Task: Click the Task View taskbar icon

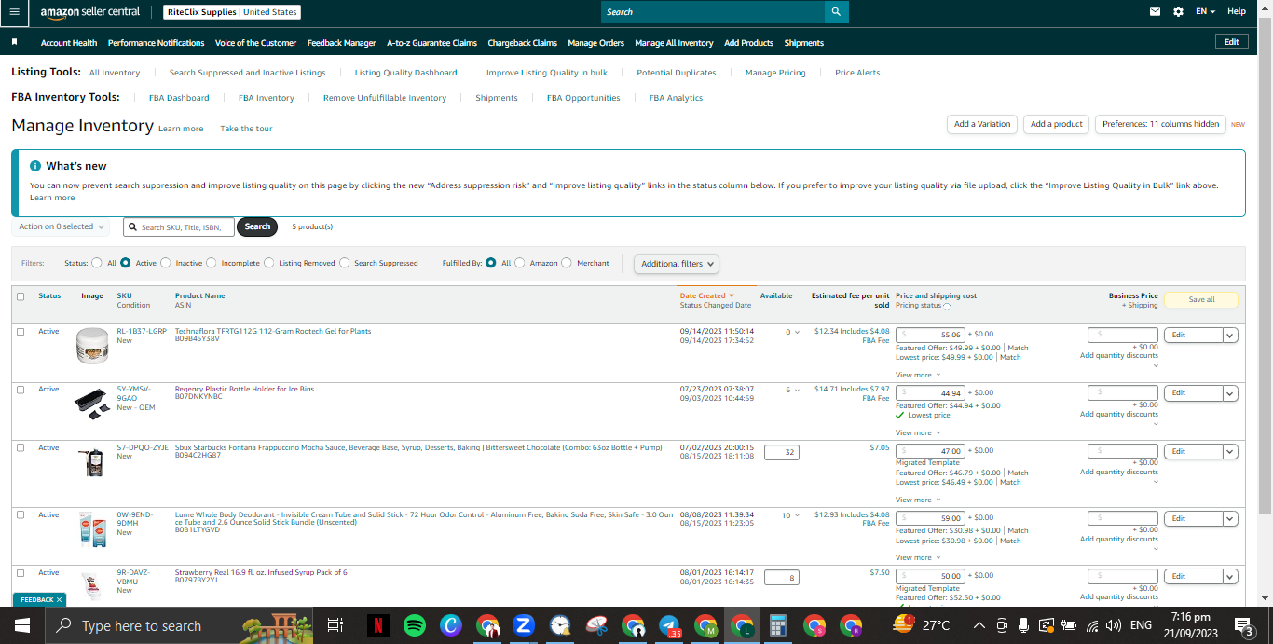Action: click(x=335, y=625)
